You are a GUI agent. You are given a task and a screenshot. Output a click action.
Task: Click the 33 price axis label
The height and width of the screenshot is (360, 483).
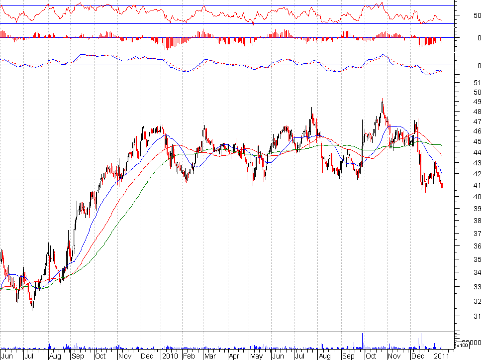click(477, 287)
